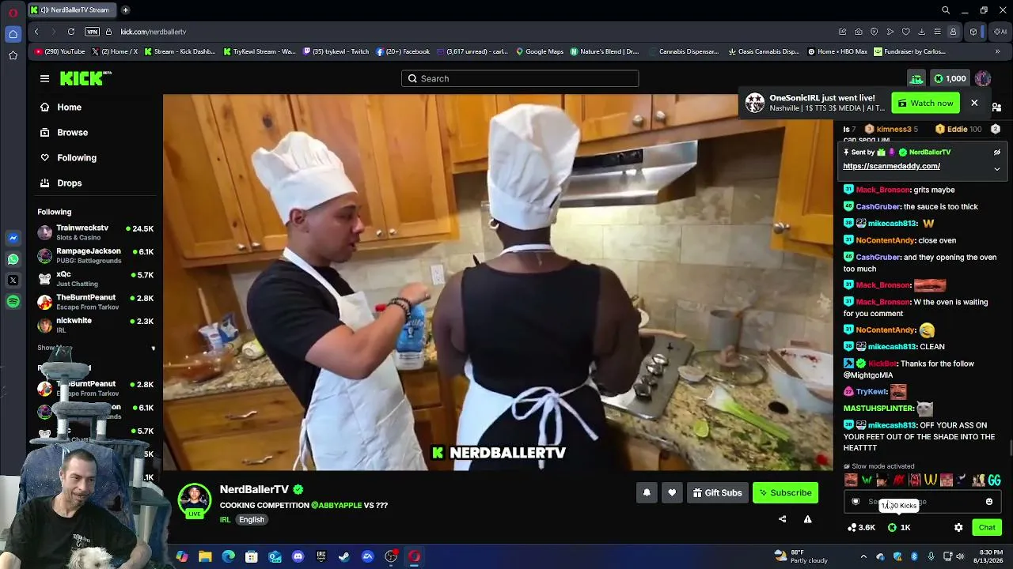Viewport: 1013px width, 569px height.
Task: Show hidden system tray icons
Action: pyautogui.click(x=863, y=556)
